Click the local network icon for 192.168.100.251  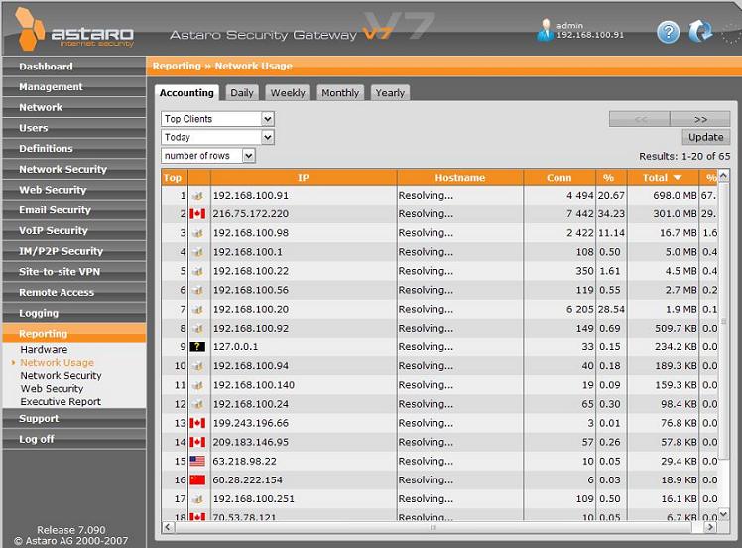tap(198, 498)
